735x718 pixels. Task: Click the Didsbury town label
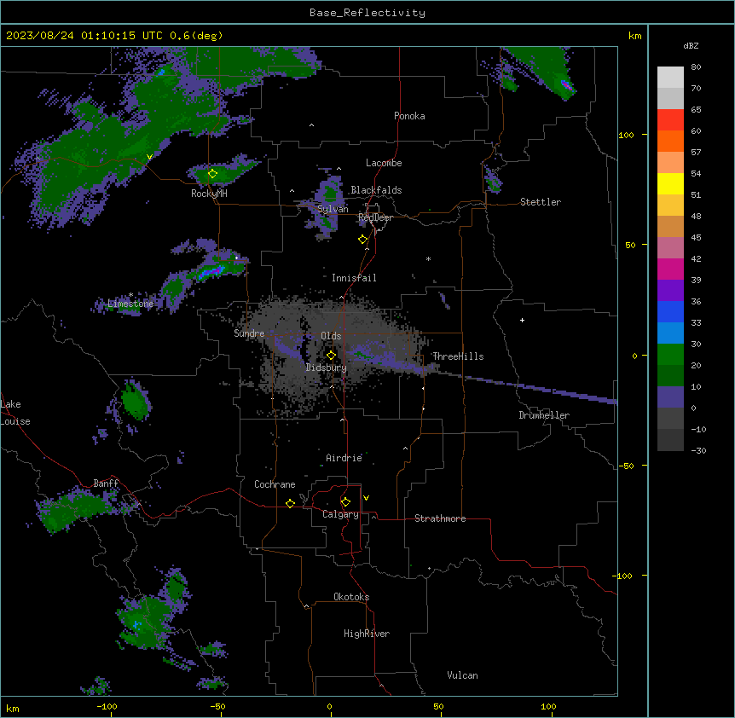coord(327,368)
